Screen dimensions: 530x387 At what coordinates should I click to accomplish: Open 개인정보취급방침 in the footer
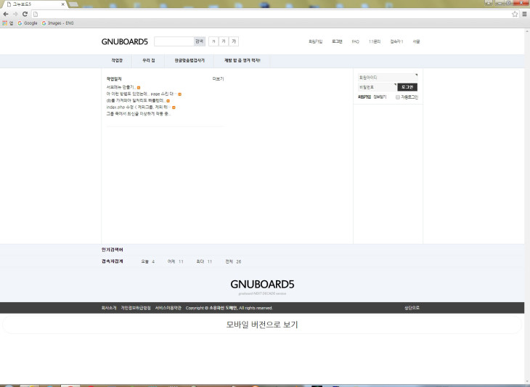(136, 308)
